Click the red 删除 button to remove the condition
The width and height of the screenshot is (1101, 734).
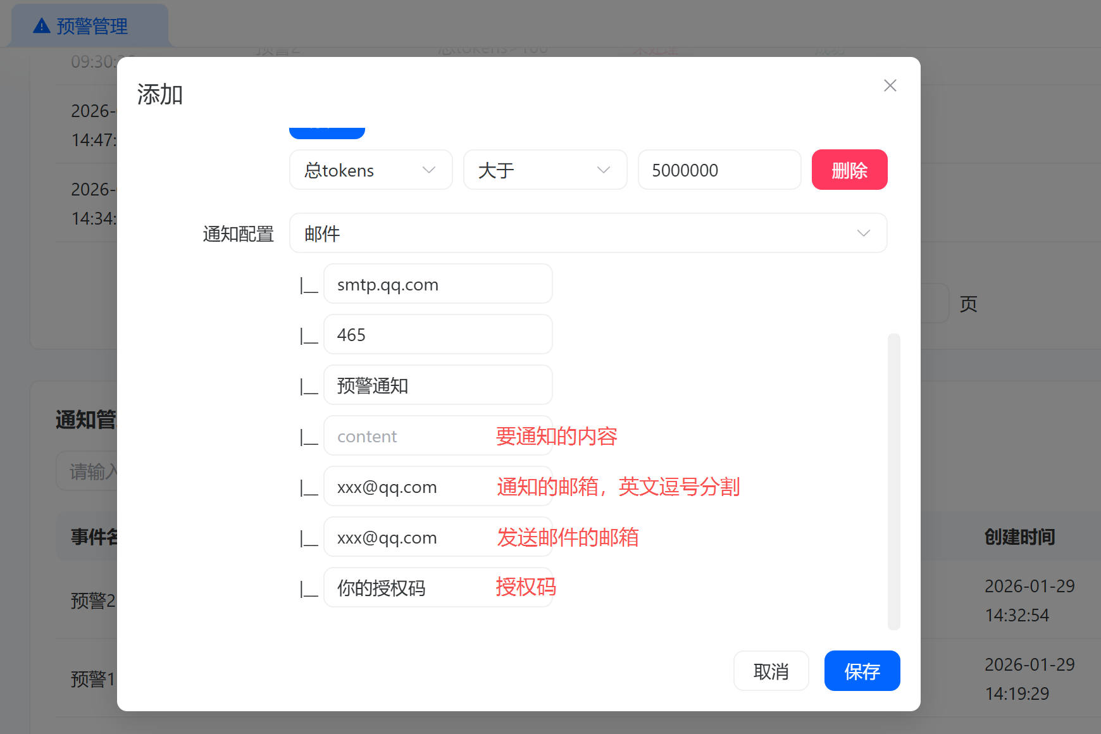(849, 170)
